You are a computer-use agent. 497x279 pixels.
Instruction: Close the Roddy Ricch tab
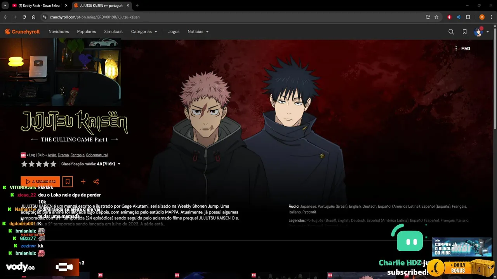point(66,6)
